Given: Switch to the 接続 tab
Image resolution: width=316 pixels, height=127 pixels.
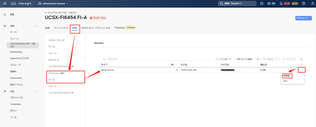Looking at the screenshot, I should click(x=74, y=28).
